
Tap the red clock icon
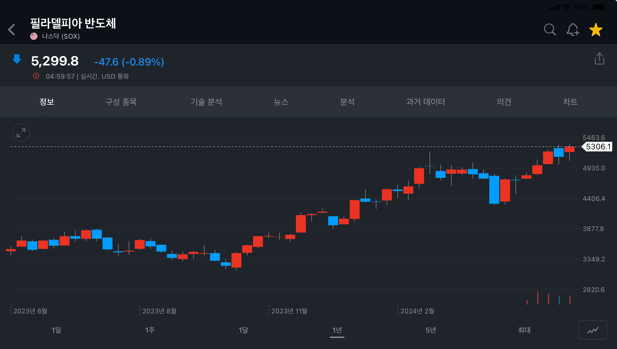36,76
